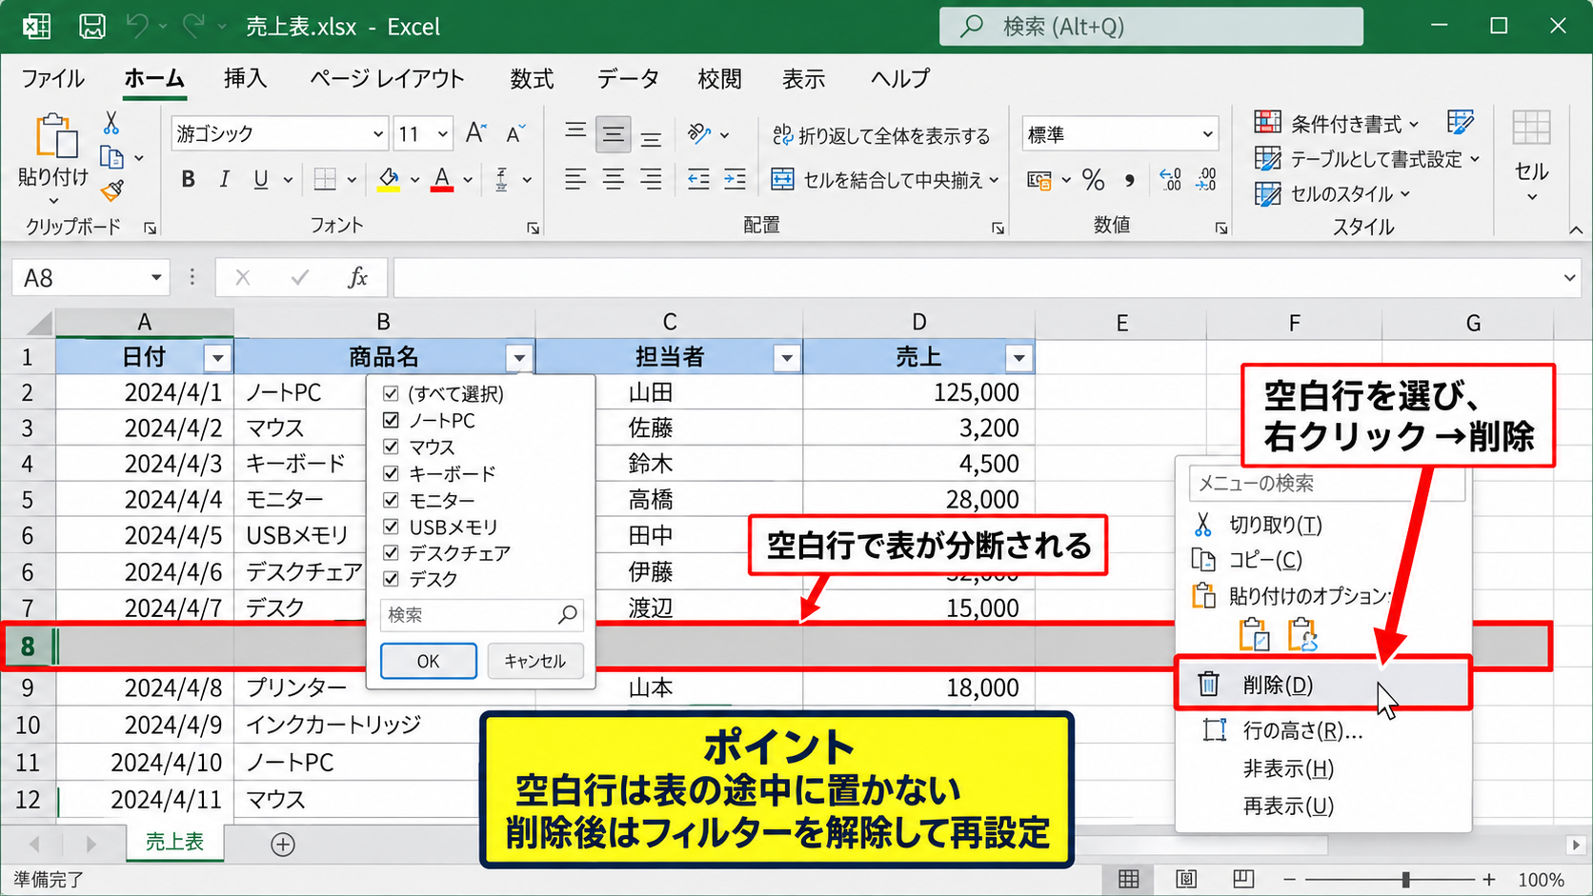This screenshot has height=896, width=1593.
Task: Uncheck マウス in filter list
Action: [x=391, y=447]
